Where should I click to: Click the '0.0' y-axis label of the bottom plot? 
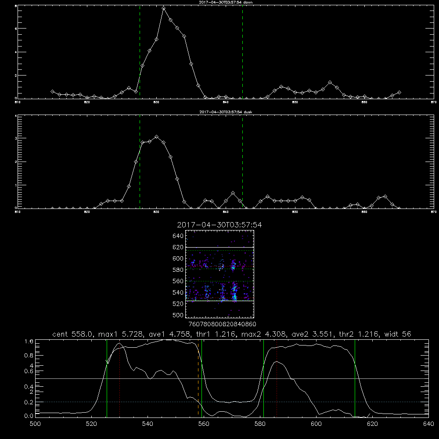pyautogui.click(x=29, y=416)
